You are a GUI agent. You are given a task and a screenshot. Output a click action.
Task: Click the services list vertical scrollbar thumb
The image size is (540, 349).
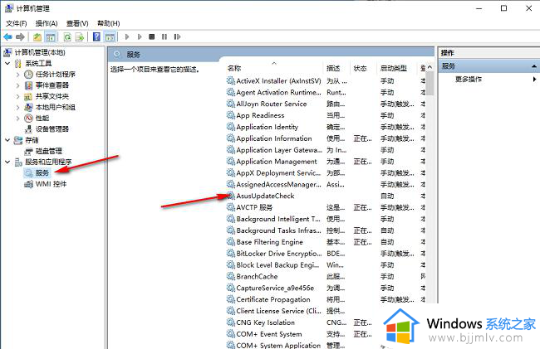click(430, 84)
